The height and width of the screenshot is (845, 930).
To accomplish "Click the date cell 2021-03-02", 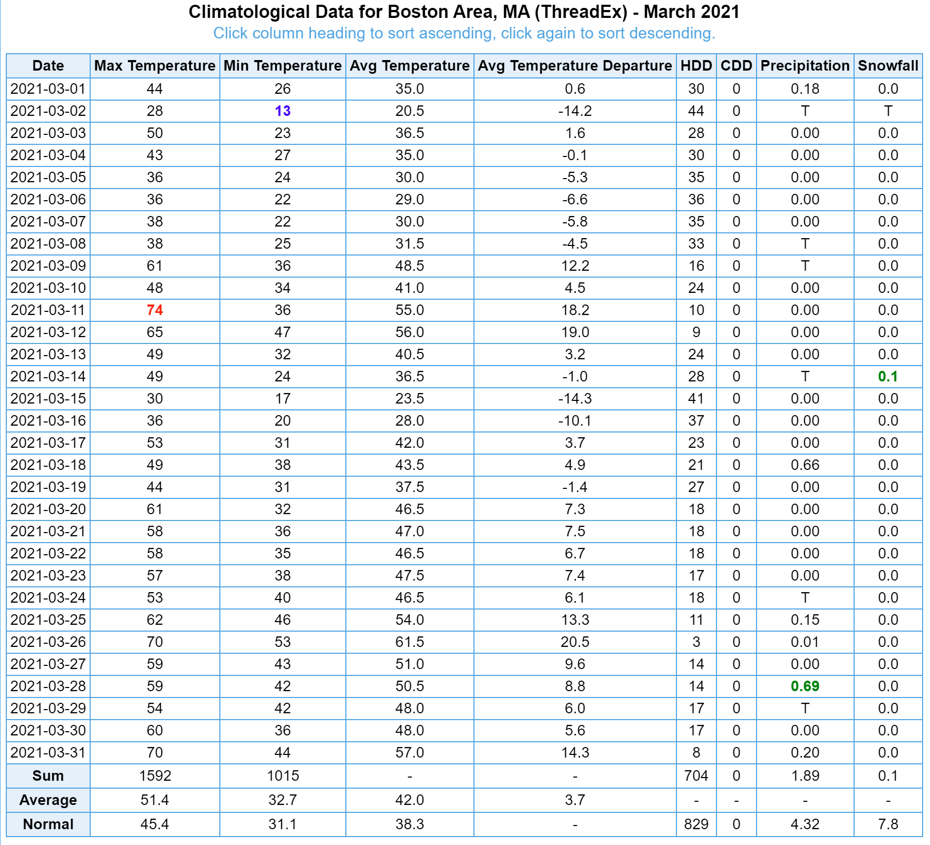I will coord(48,111).
